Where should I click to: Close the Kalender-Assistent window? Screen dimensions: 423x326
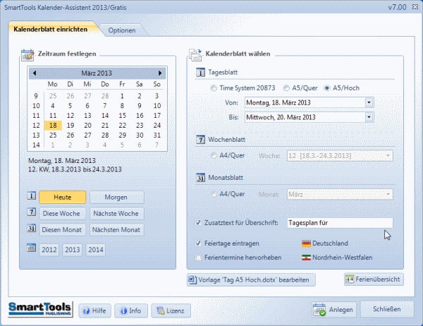[415, 7]
